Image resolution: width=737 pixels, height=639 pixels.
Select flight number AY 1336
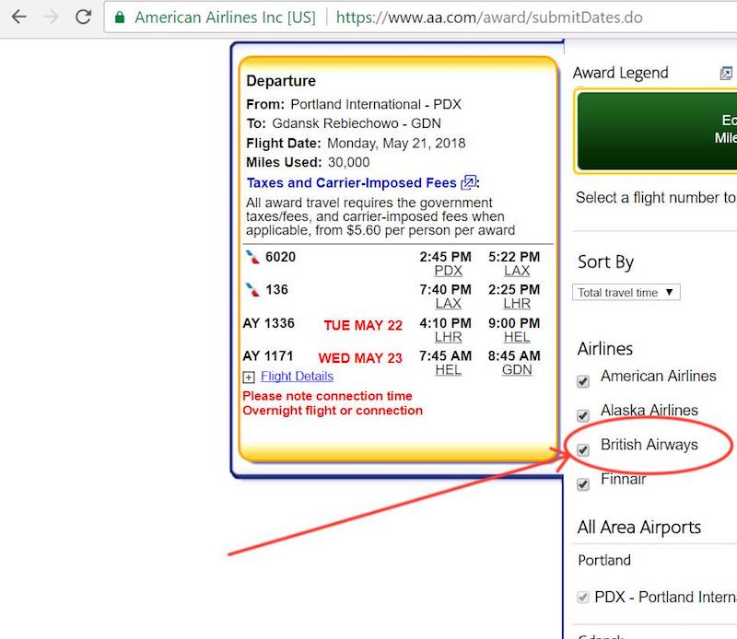click(x=268, y=323)
